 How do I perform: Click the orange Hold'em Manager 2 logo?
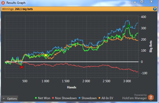pyautogui.click(x=151, y=97)
